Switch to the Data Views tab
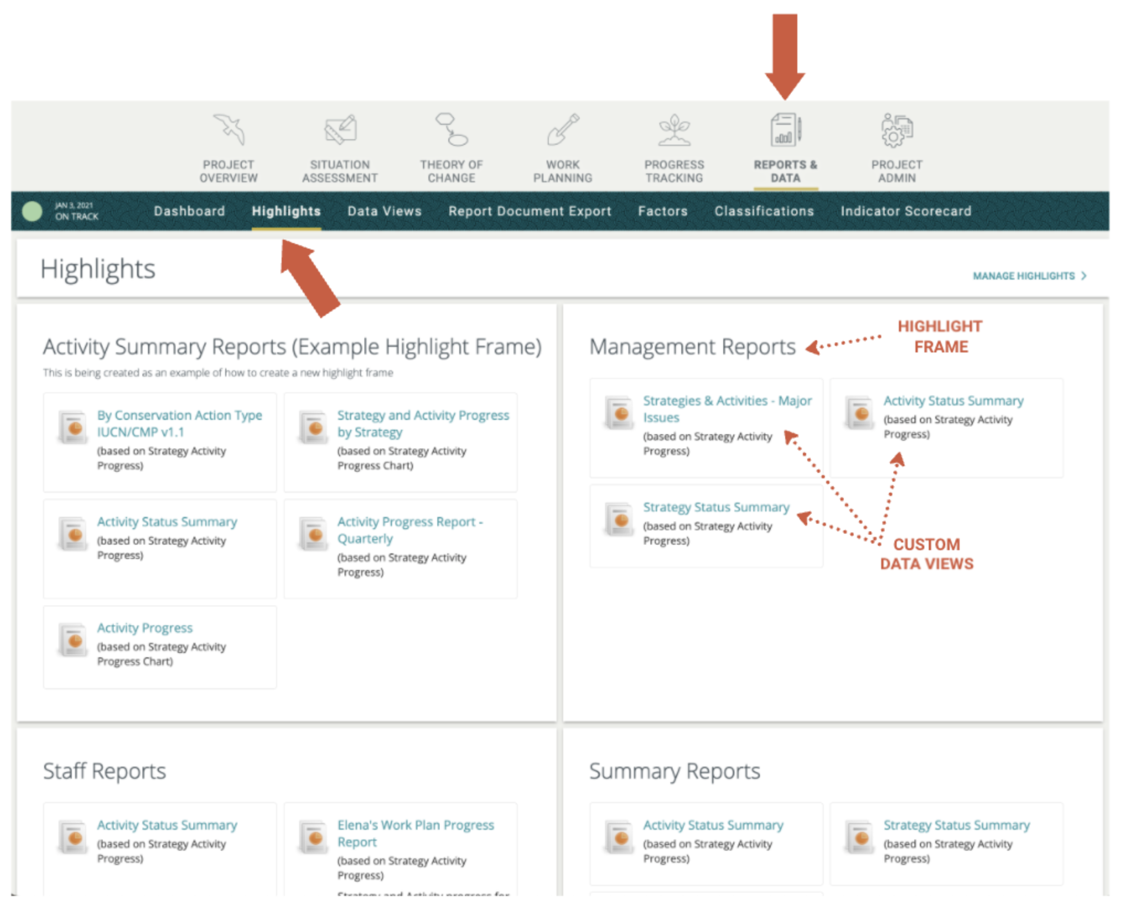 384,211
